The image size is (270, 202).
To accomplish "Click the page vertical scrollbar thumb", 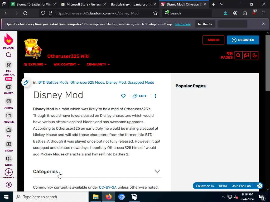I will click(x=268, y=63).
